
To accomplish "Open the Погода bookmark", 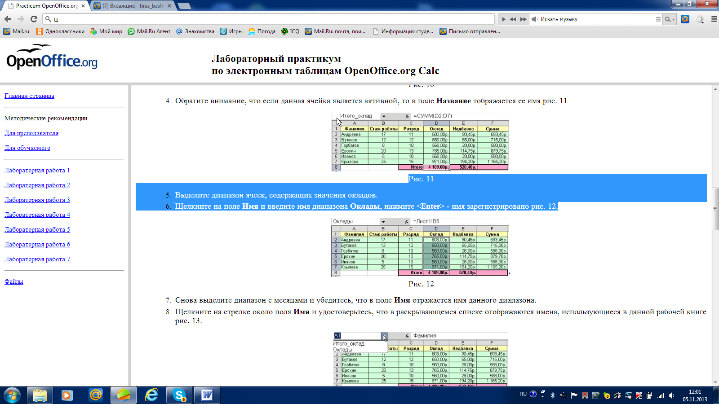I will click(x=262, y=31).
